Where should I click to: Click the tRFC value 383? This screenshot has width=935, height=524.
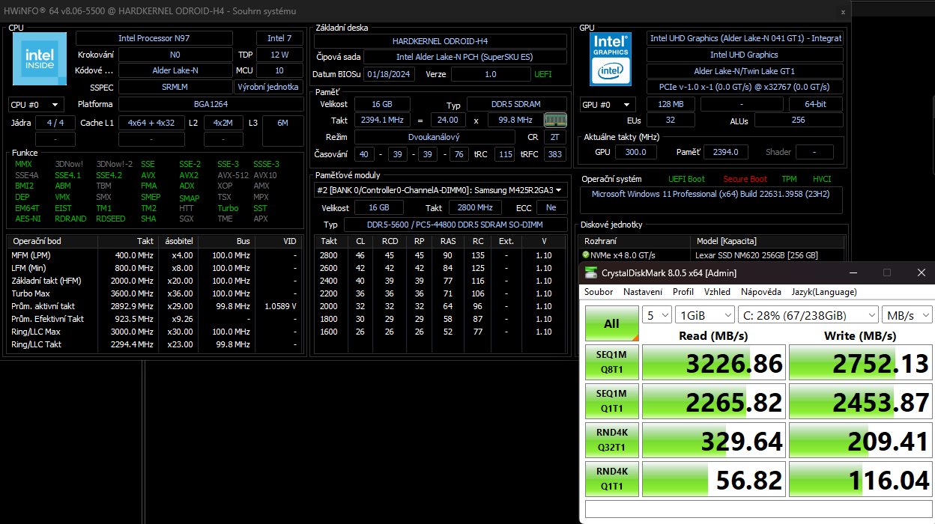click(x=555, y=154)
